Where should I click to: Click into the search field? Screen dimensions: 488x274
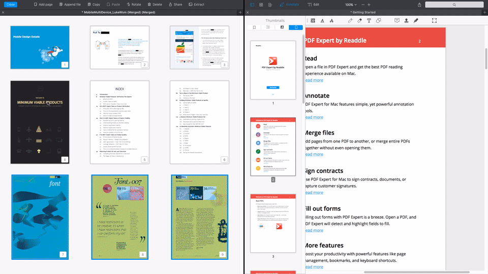[454, 5]
